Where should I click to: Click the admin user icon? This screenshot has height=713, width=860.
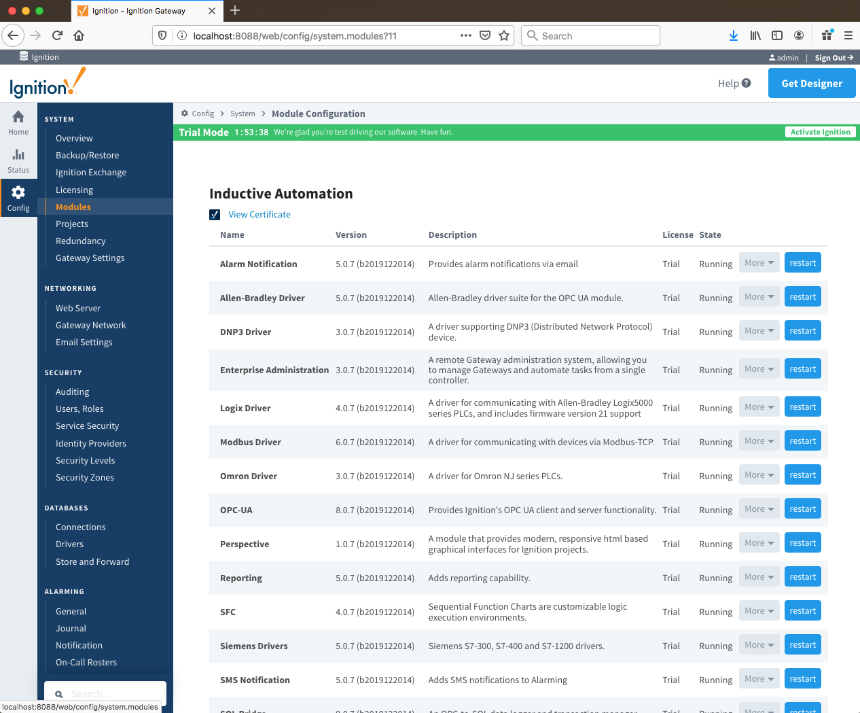(772, 58)
